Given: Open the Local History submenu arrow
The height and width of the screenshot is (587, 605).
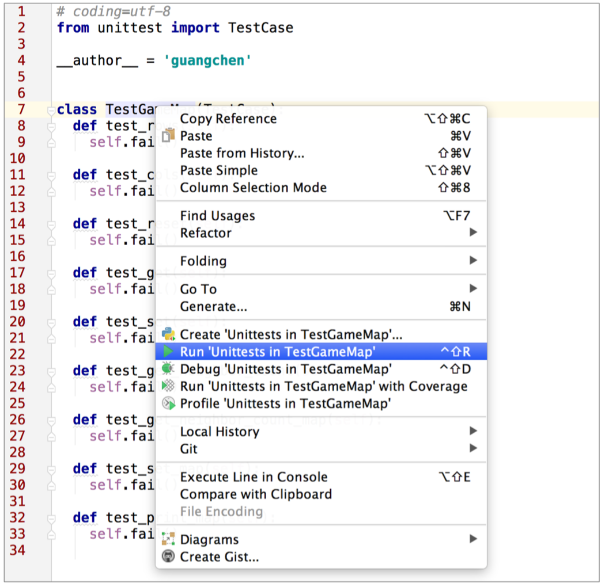Looking at the screenshot, I should click(x=474, y=431).
